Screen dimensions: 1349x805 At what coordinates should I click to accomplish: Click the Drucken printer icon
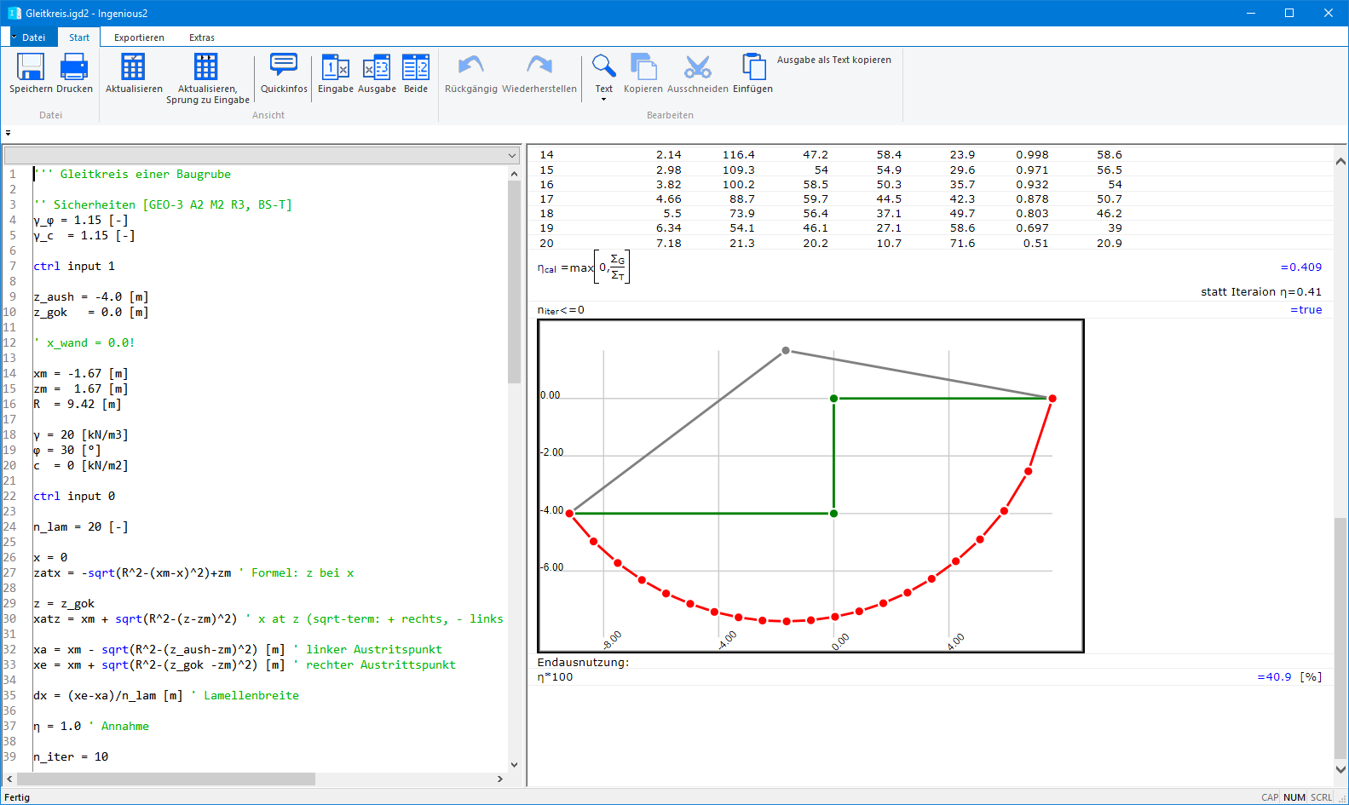tap(74, 66)
